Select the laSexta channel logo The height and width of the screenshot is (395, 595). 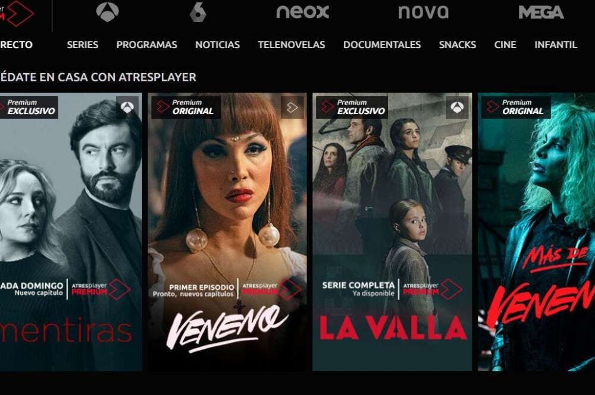198,12
